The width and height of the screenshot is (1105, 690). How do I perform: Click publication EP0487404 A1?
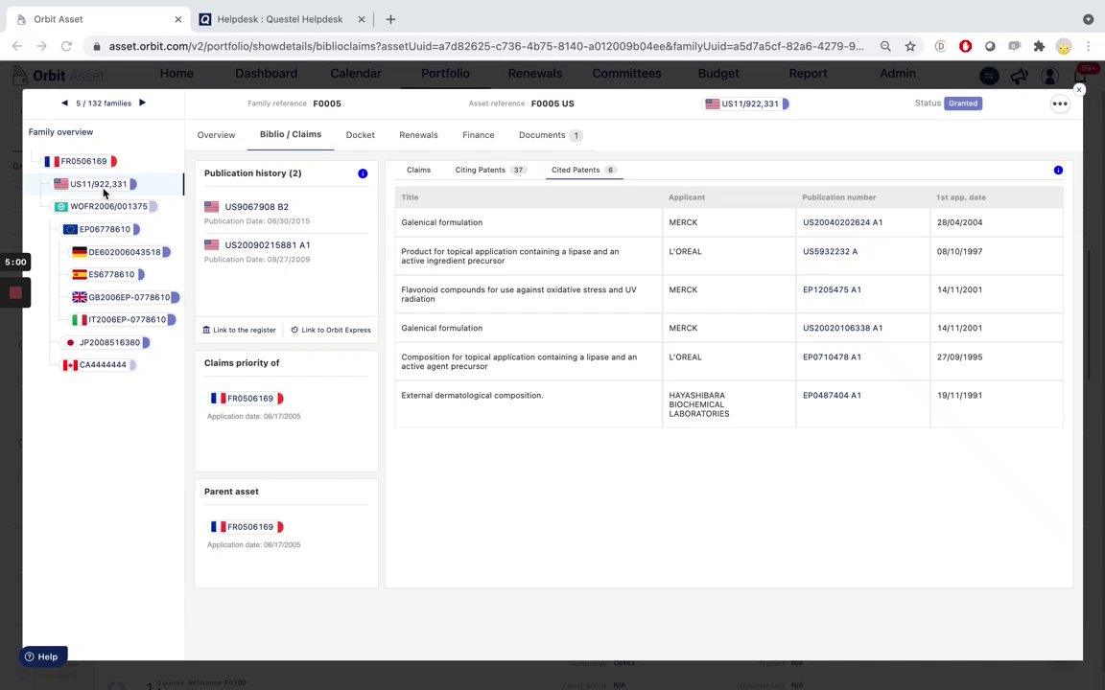coord(832,396)
